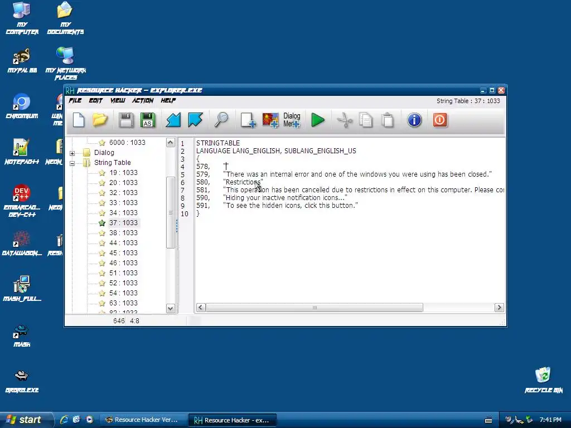Click the green Save As floppy icon

click(x=147, y=120)
